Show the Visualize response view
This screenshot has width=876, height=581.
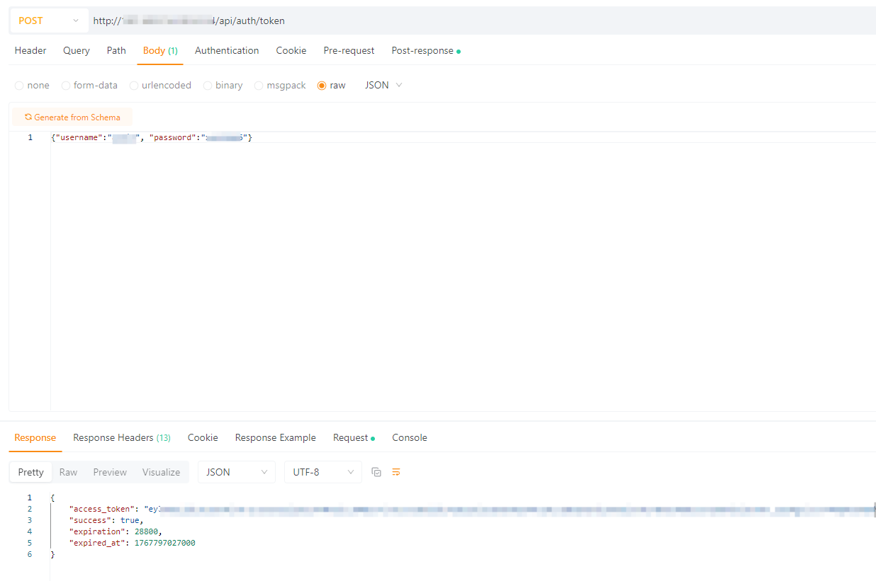(x=161, y=472)
